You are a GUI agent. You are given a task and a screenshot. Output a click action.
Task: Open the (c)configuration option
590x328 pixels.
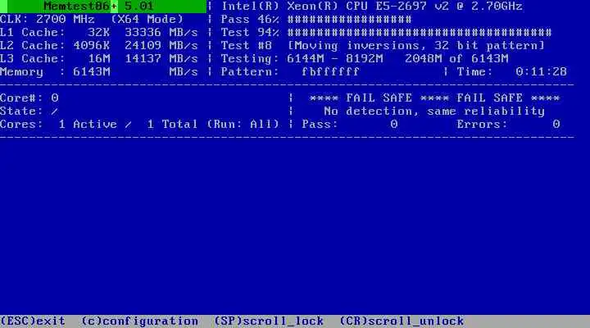point(140,321)
